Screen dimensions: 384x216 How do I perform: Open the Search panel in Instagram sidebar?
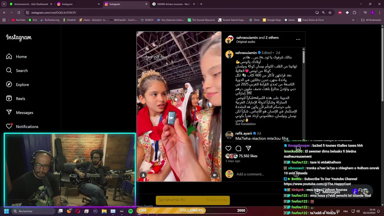17,70
